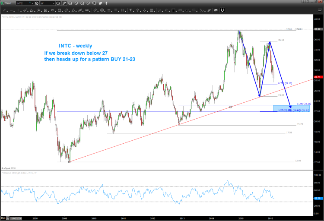Expand dropdown arrow beside the ellipse tool
The image size is (324, 221).
(55, 11)
